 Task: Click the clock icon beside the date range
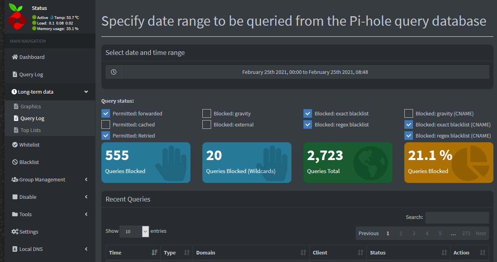coord(113,72)
